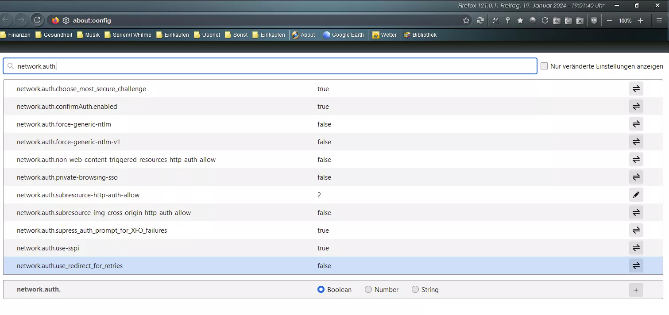Open the Firefox hamburger application menu
Viewport: 669px width, 315px height.
(x=659, y=20)
